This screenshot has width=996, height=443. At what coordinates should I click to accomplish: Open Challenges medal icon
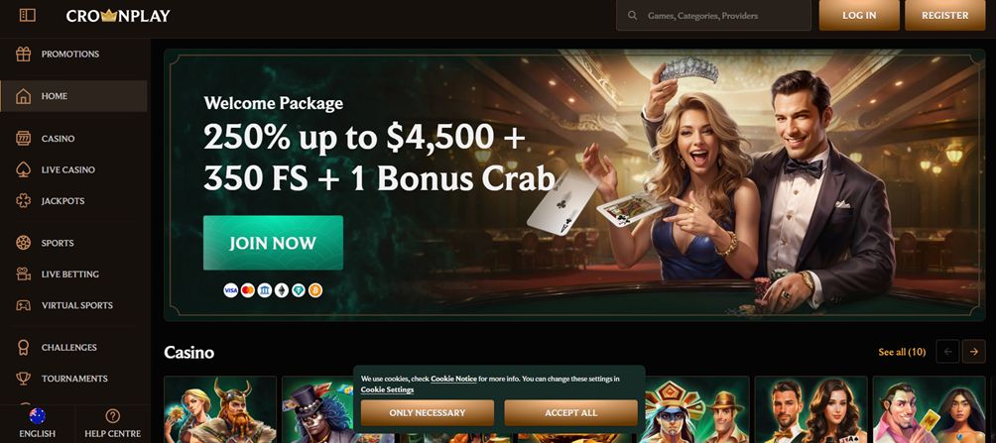pos(24,347)
